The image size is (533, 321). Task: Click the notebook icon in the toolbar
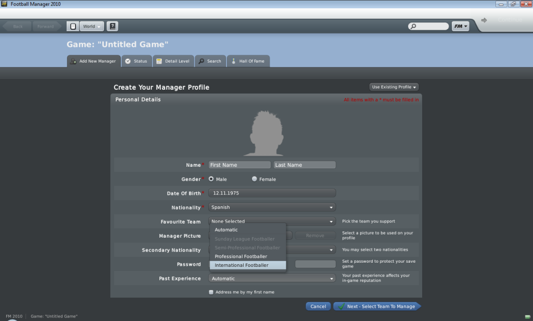(73, 26)
